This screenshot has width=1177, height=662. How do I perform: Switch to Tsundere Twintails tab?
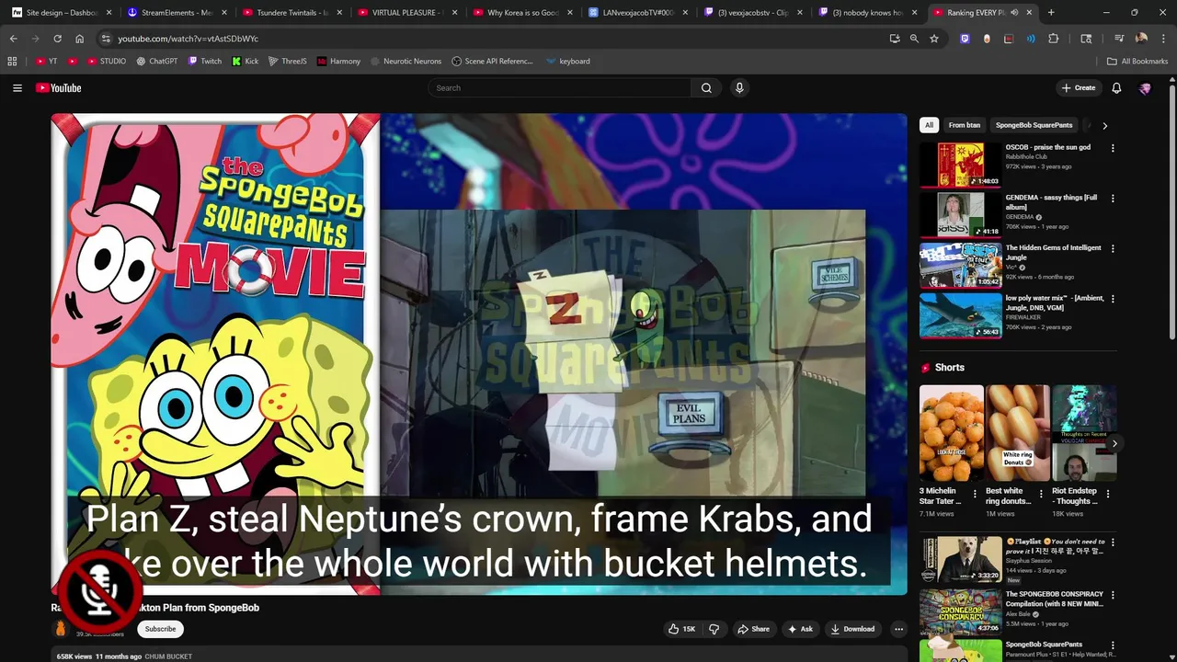click(290, 13)
